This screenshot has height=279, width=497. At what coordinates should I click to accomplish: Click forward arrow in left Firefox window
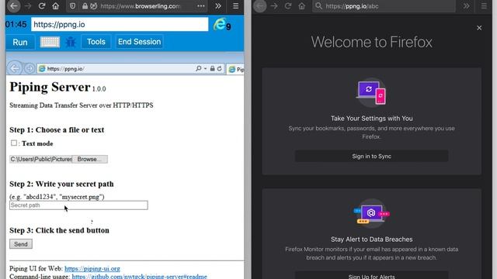pyautogui.click(x=28, y=6)
